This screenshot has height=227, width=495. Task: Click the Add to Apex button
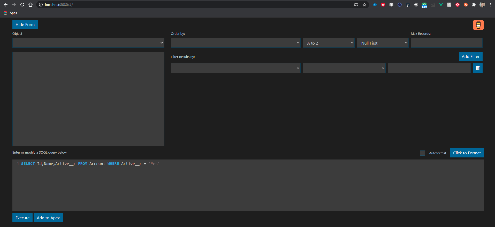pos(48,218)
